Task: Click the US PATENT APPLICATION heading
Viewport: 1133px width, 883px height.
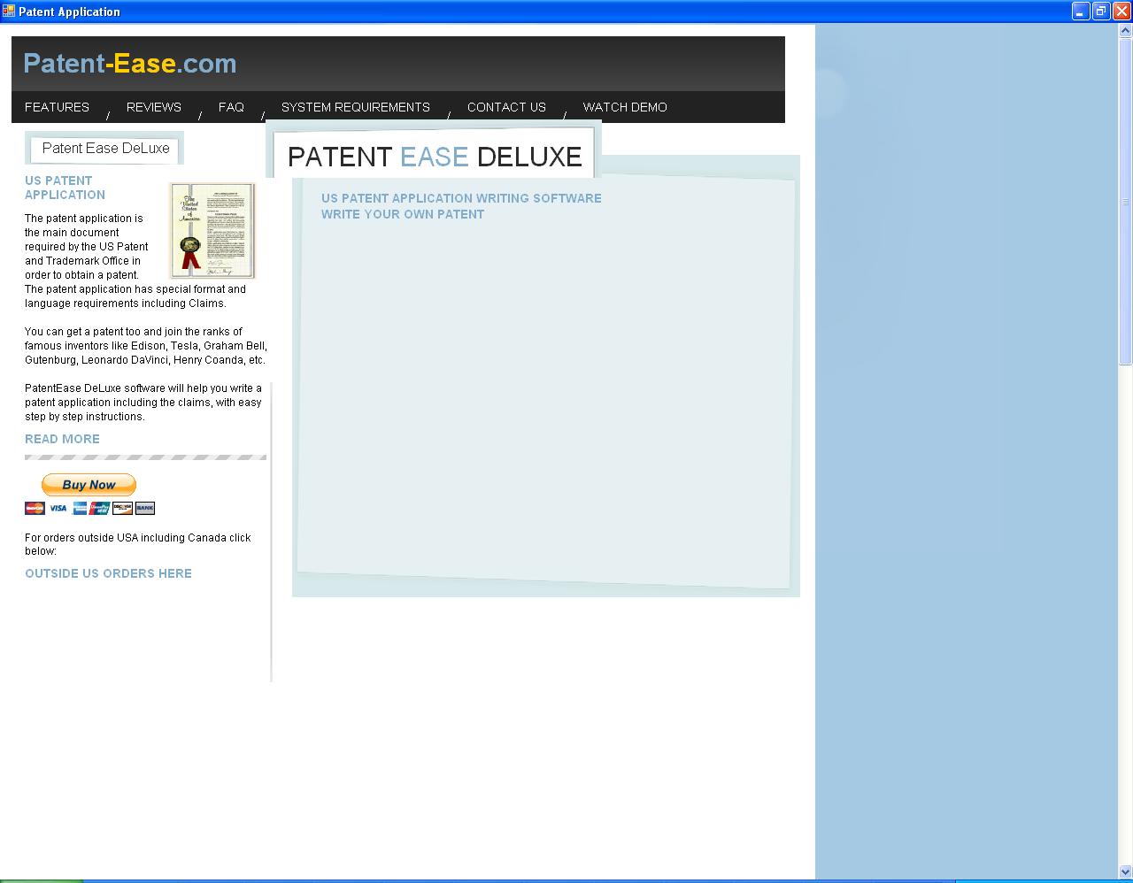Action: coord(65,188)
